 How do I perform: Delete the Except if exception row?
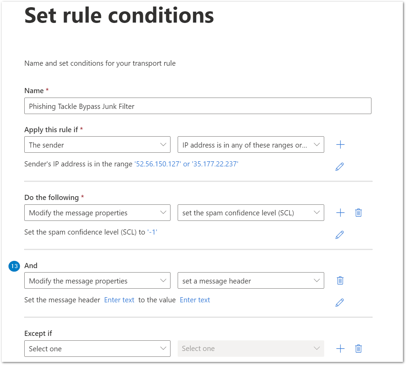[358, 349]
